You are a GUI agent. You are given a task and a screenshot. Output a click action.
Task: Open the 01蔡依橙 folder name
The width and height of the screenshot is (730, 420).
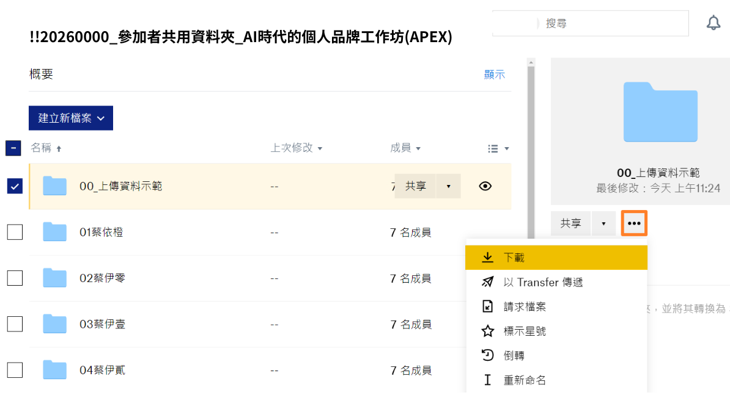click(x=101, y=233)
